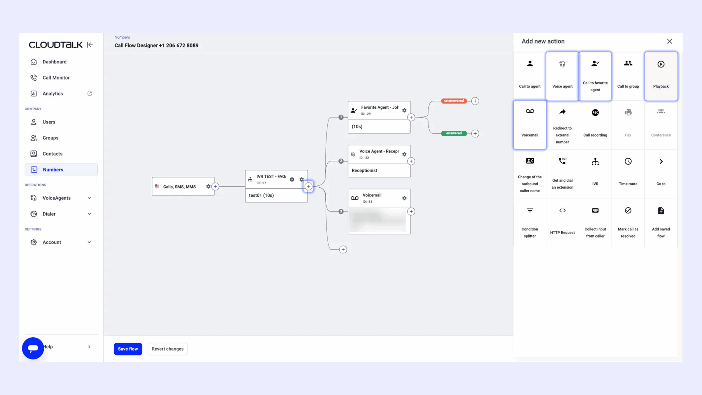Select Redirect to external number action
The image size is (702, 395).
click(562, 125)
